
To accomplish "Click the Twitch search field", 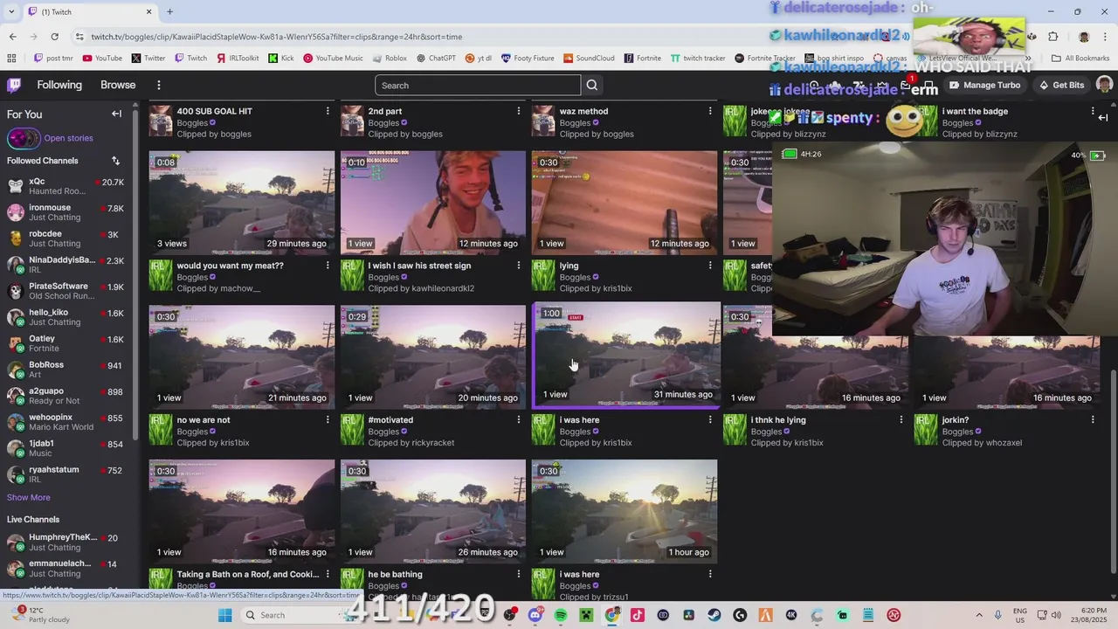I will pos(478,85).
